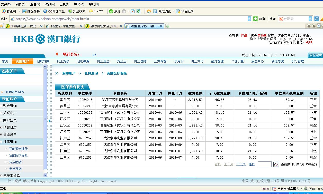Expand the 关联账户 tree node
The height and width of the screenshot is (194, 323).
click(1, 113)
